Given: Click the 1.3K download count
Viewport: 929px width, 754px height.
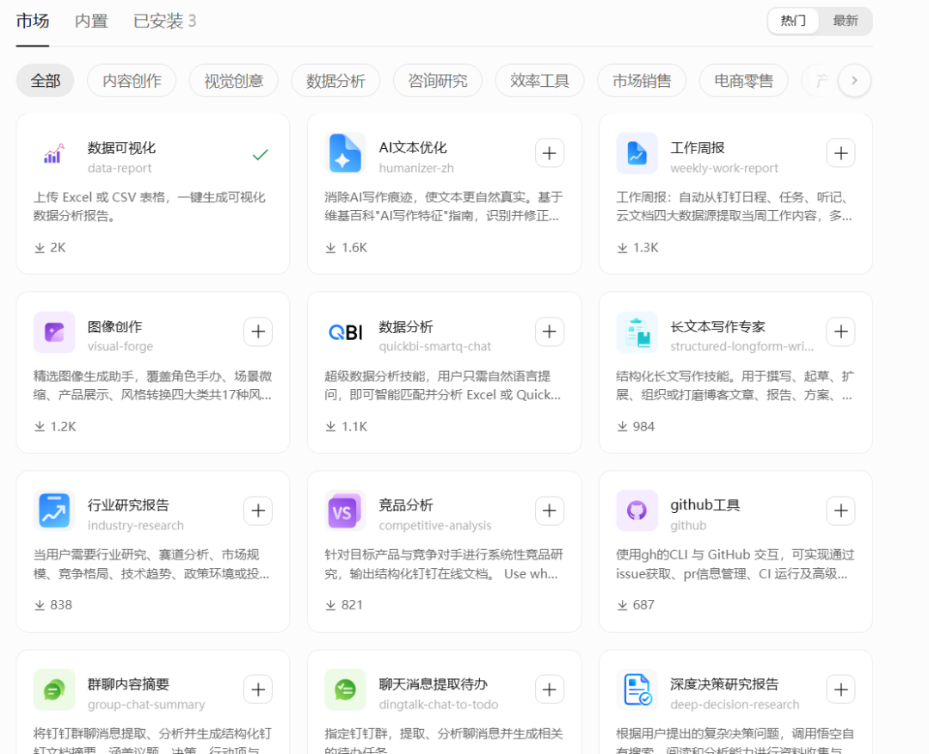Looking at the screenshot, I should point(637,248).
